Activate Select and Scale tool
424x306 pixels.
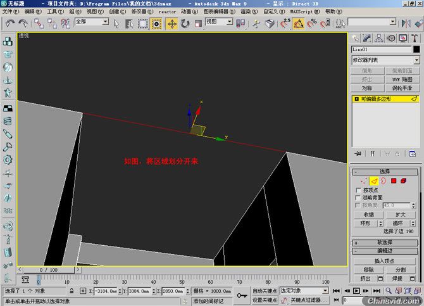(198, 24)
